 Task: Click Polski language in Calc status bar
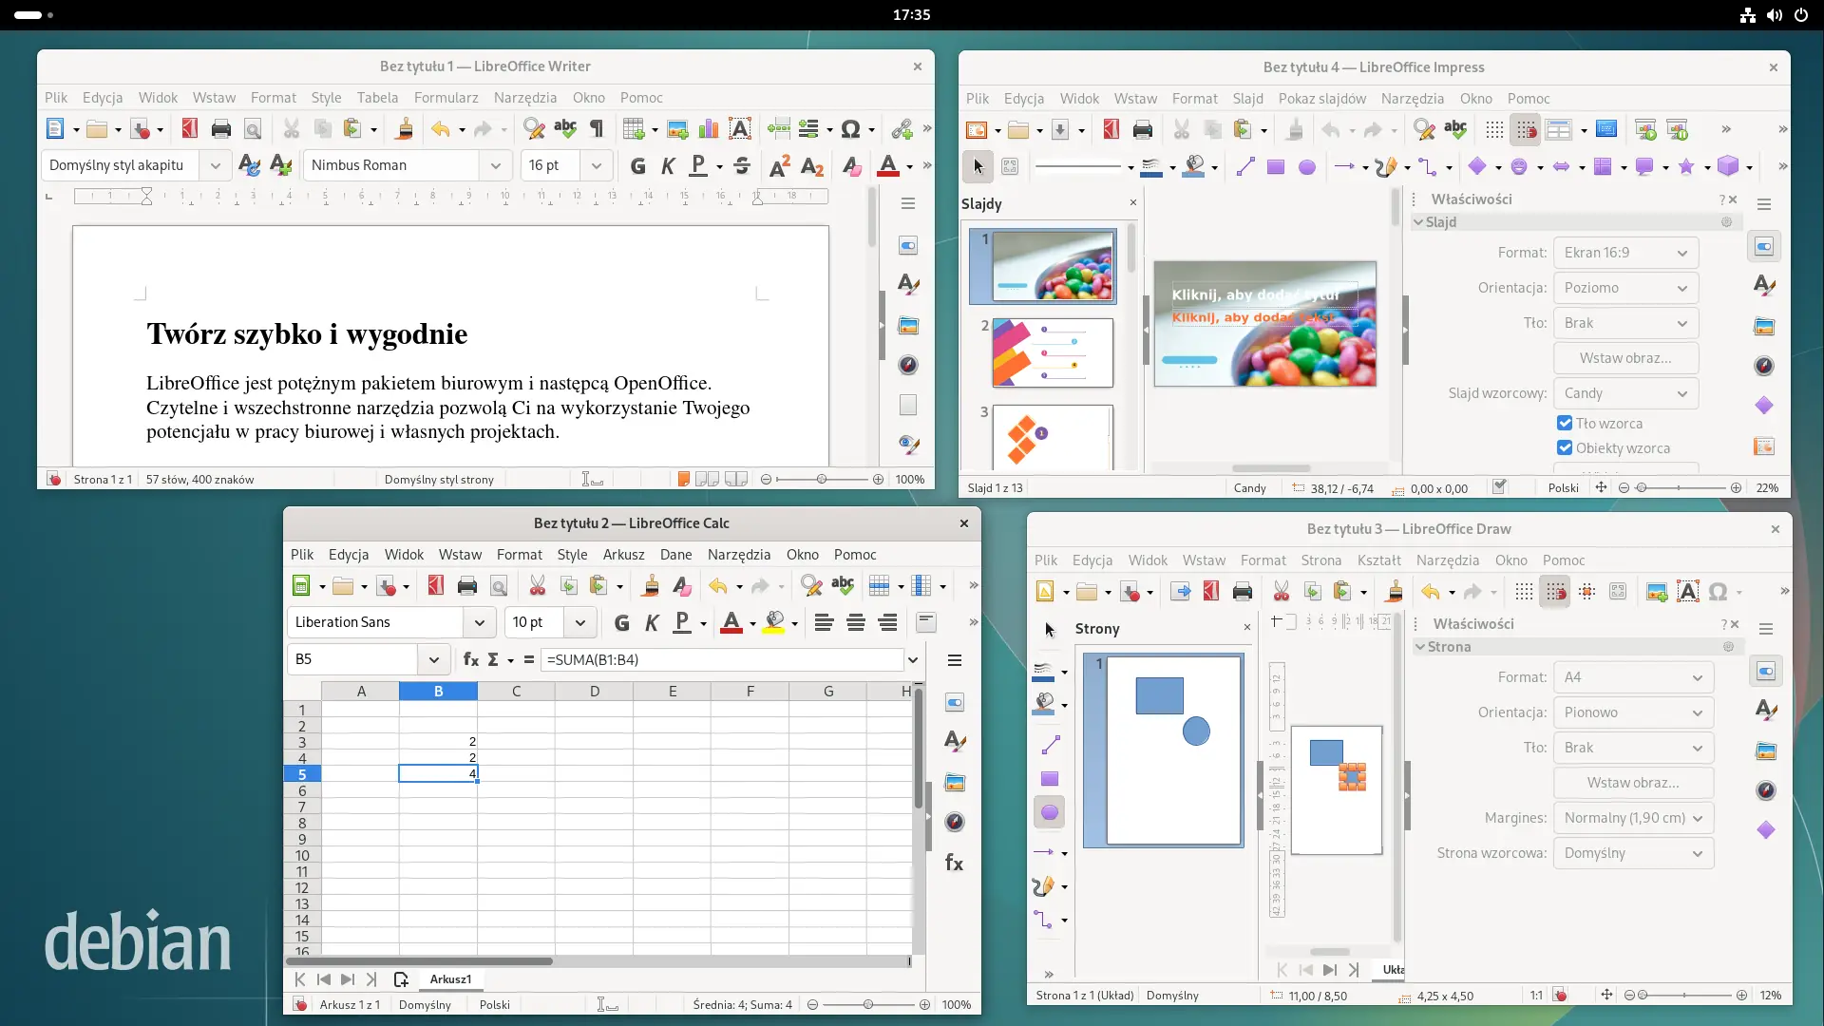click(x=494, y=1005)
